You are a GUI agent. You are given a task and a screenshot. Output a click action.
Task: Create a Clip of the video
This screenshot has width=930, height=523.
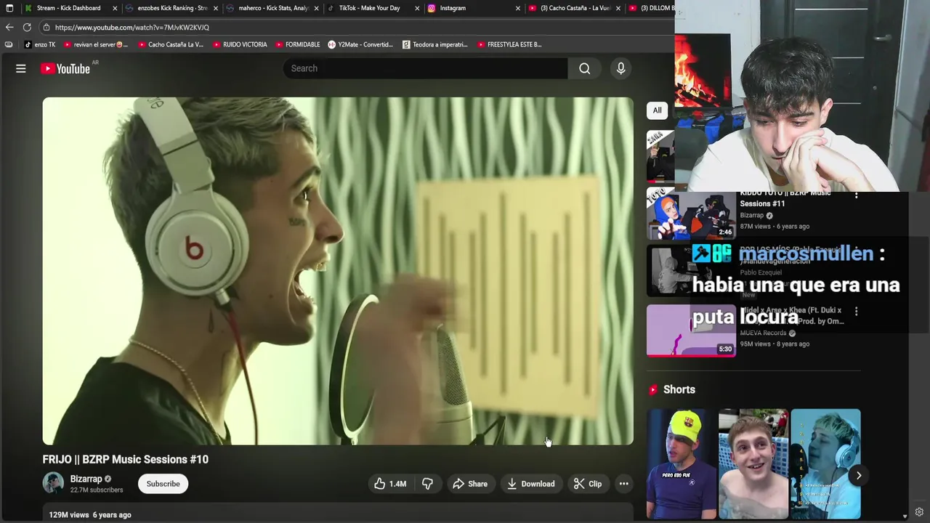pyautogui.click(x=588, y=484)
